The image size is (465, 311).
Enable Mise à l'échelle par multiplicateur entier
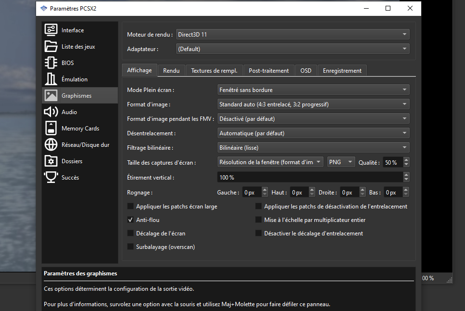(258, 220)
